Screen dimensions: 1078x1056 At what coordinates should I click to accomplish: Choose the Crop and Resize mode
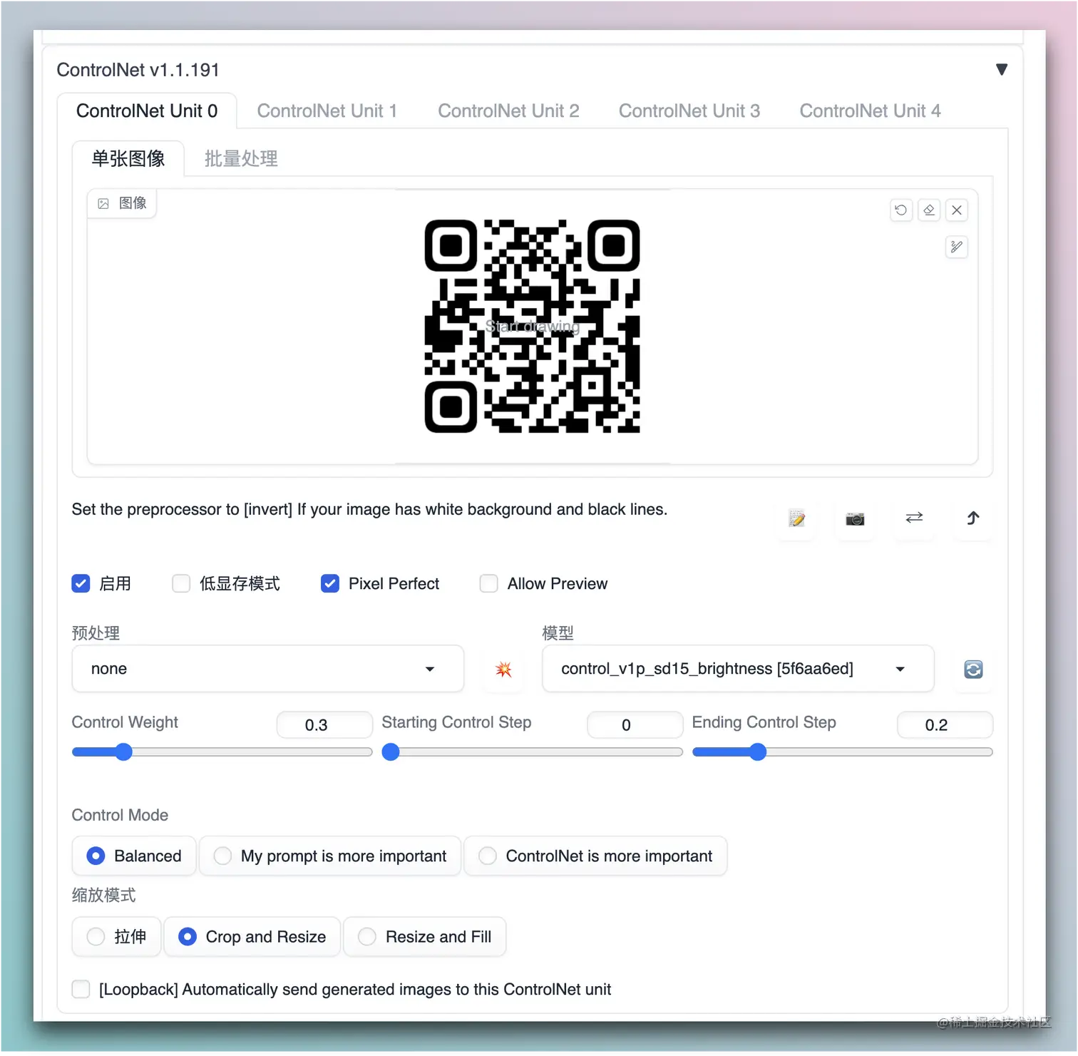tap(252, 937)
